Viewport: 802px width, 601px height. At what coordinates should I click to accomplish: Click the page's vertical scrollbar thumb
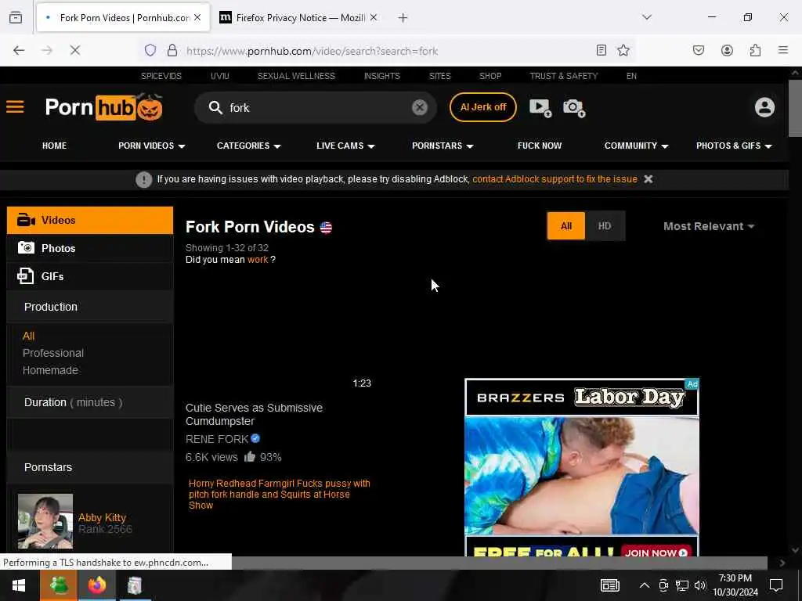coord(795,108)
